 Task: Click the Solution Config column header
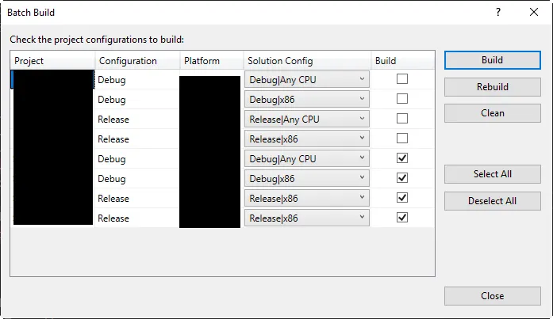pyautogui.click(x=305, y=61)
